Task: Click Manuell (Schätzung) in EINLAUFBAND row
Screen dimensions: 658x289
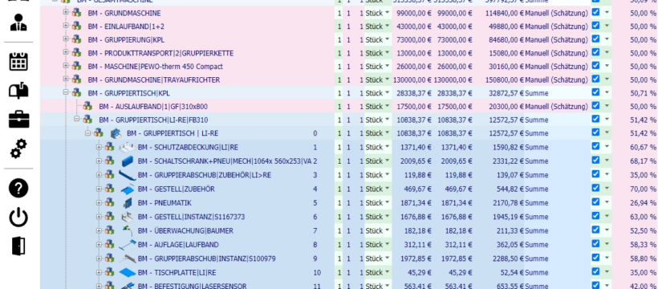Action: (x=556, y=26)
